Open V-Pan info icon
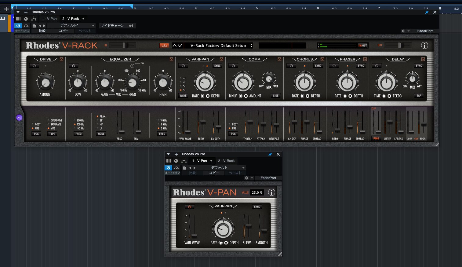The width and height of the screenshot is (462, 267). click(271, 192)
